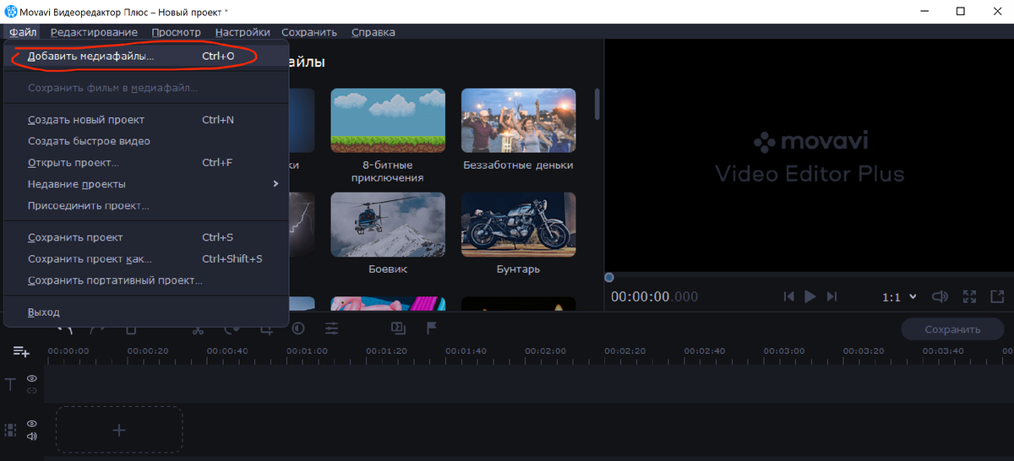The image size is (1014, 461).
Task: Choose Сохранить проект как
Action: coord(146,258)
